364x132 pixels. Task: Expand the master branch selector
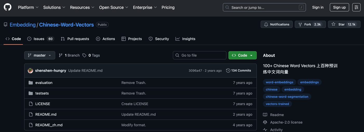39,55
